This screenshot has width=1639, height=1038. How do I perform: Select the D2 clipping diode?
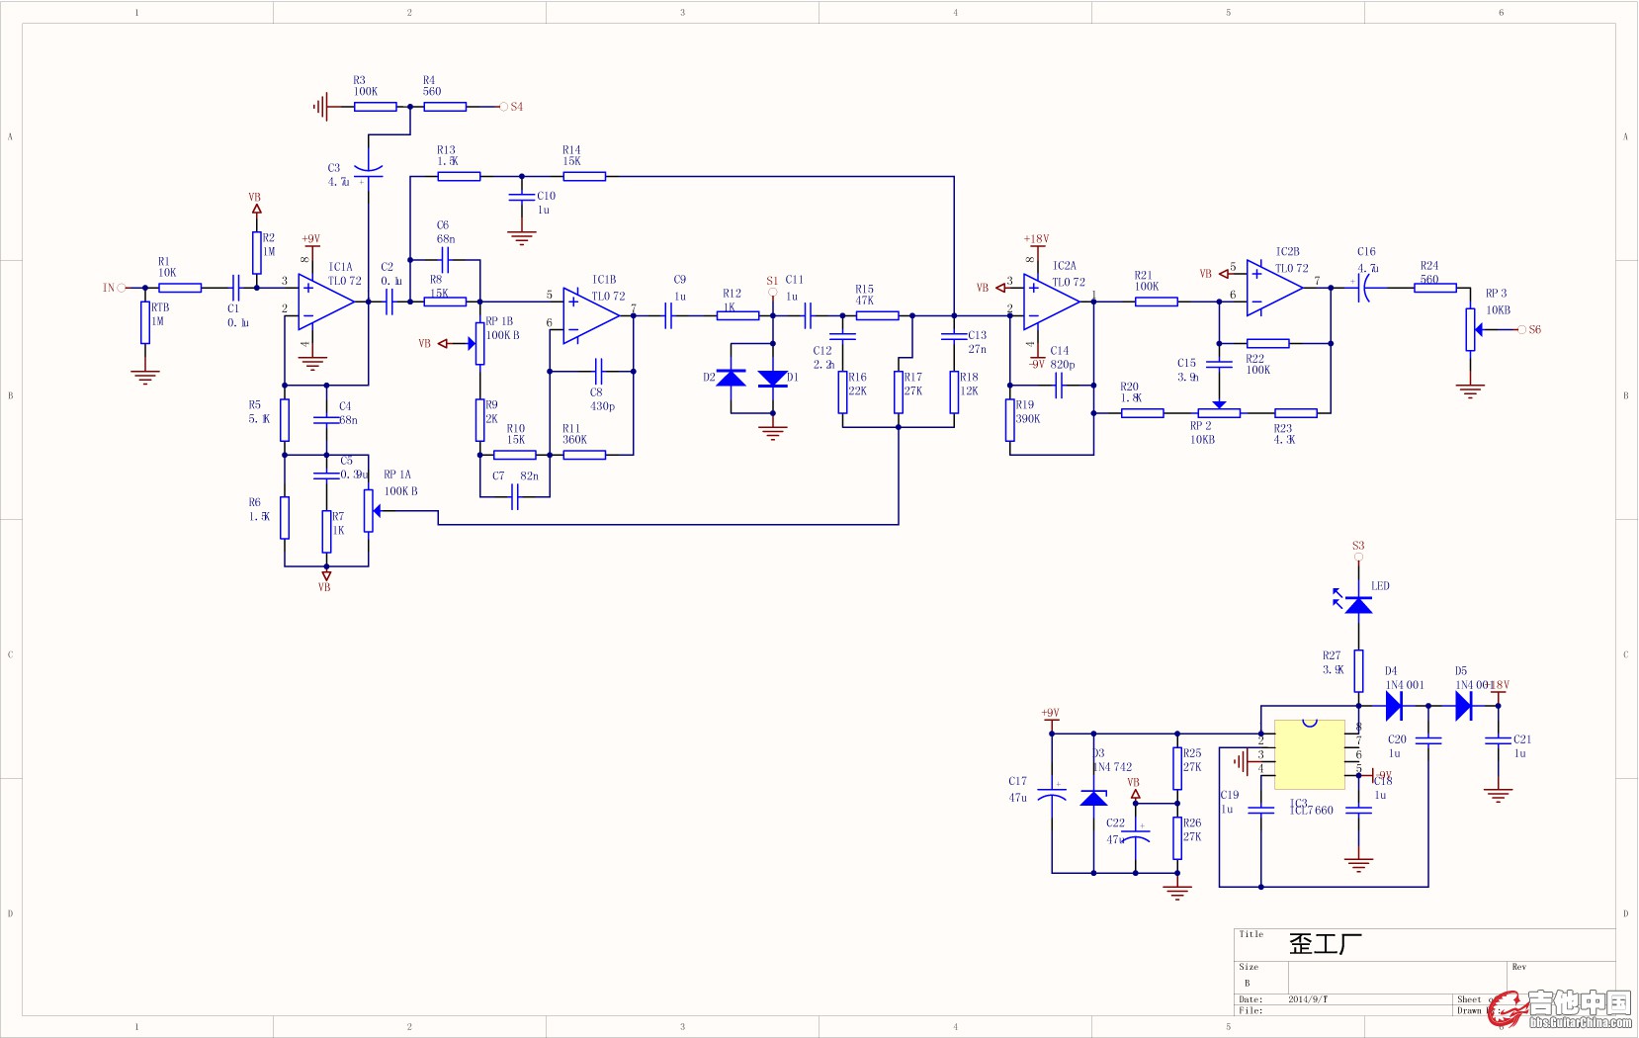tap(731, 378)
